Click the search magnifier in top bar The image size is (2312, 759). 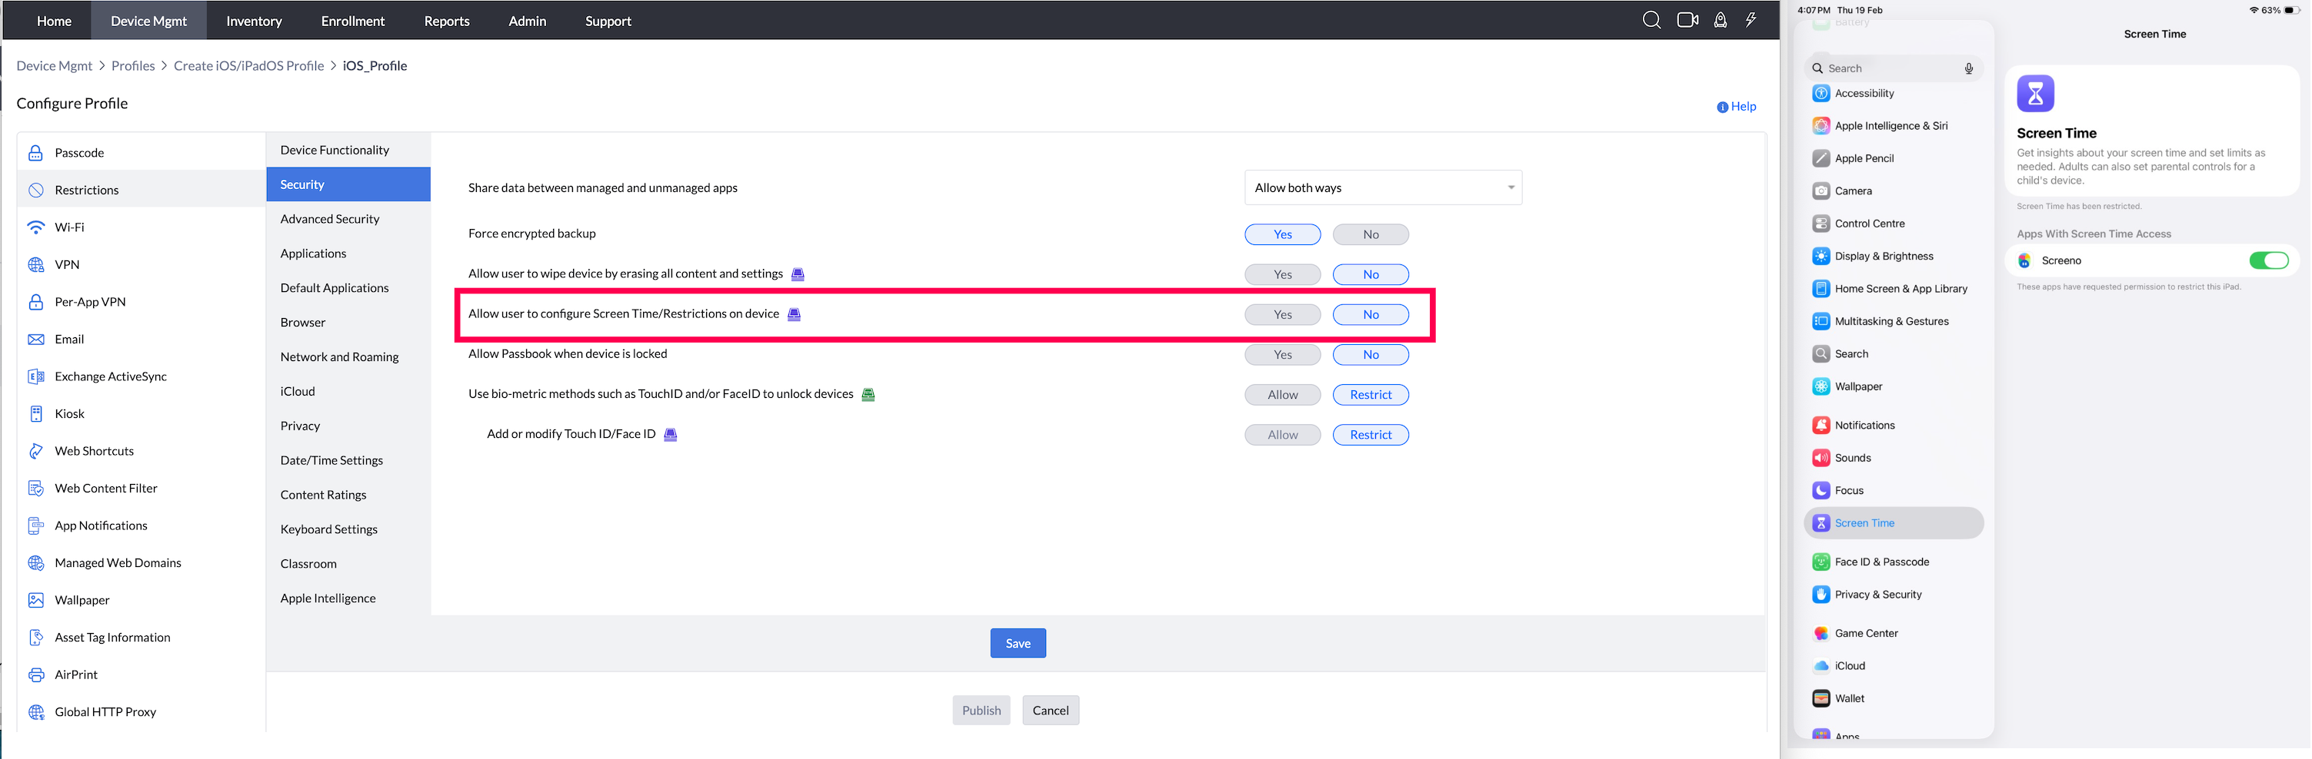[1651, 18]
